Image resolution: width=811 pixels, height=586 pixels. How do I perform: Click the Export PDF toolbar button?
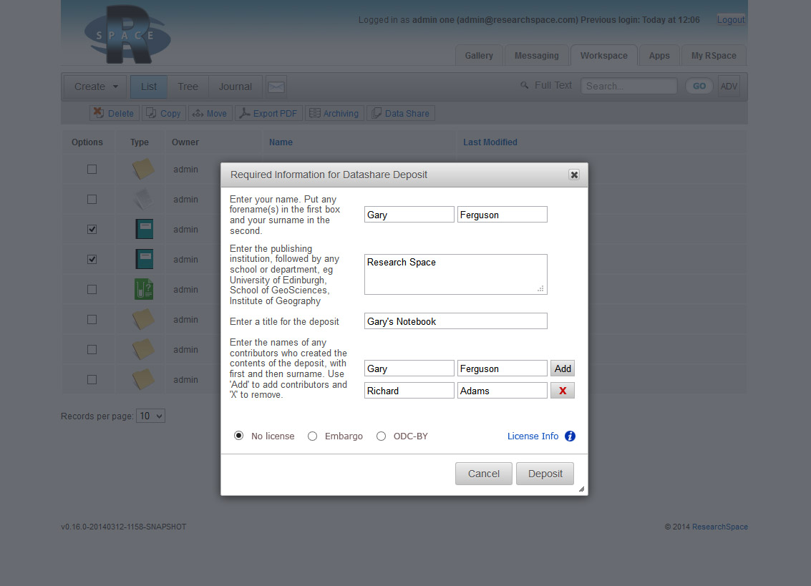[268, 113]
